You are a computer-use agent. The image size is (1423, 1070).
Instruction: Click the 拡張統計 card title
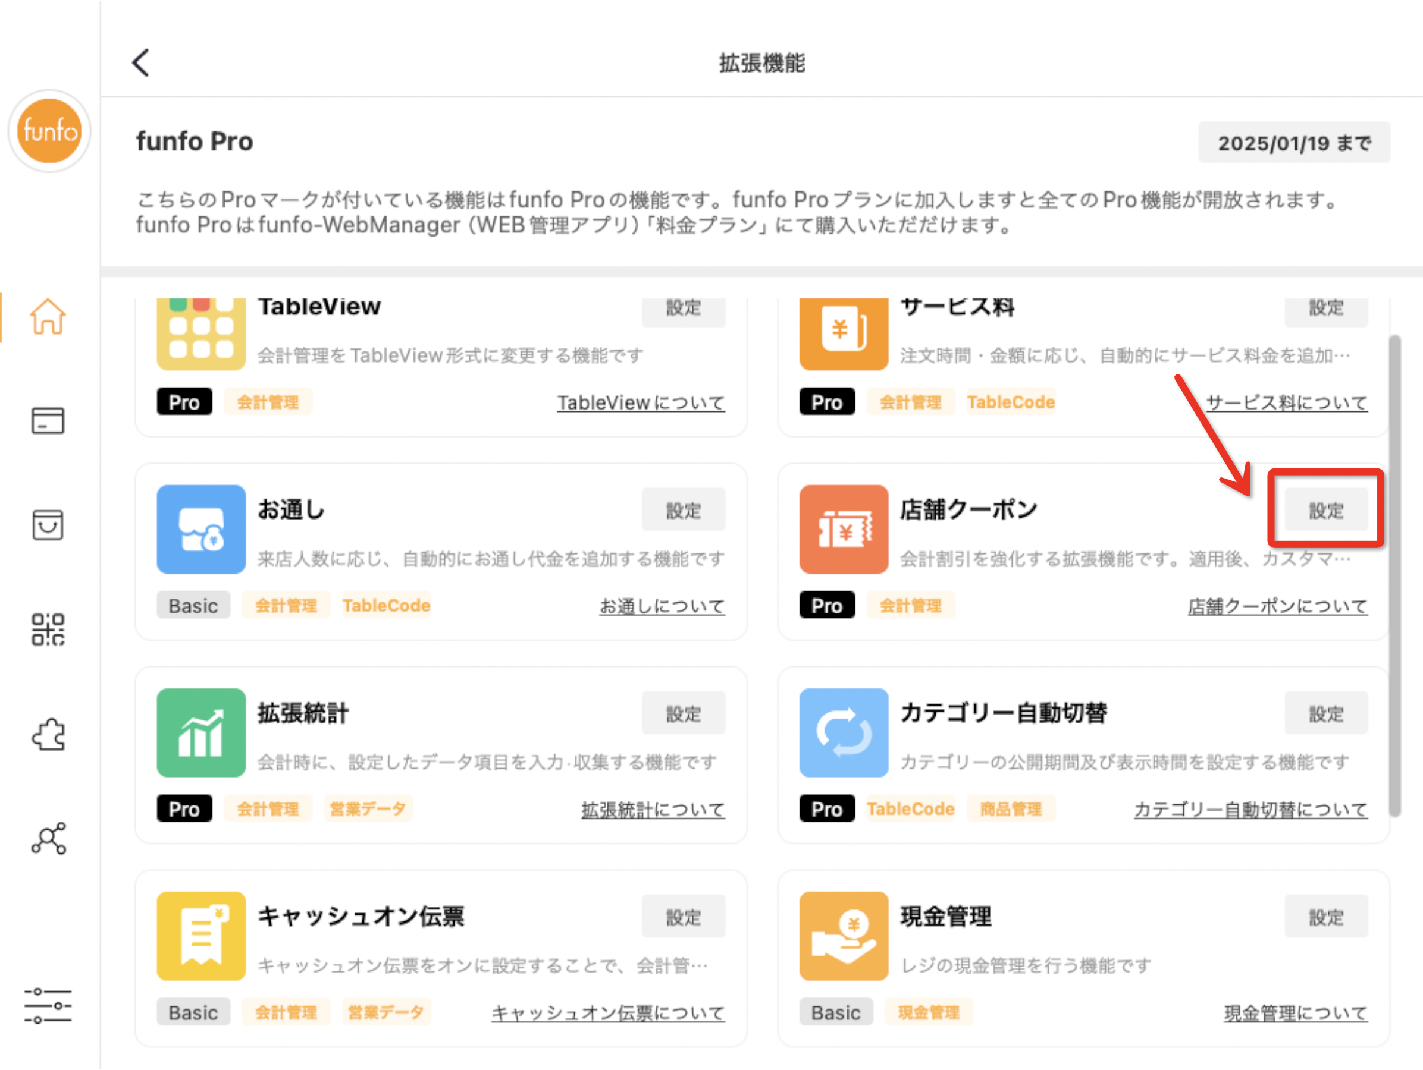pyautogui.click(x=303, y=713)
